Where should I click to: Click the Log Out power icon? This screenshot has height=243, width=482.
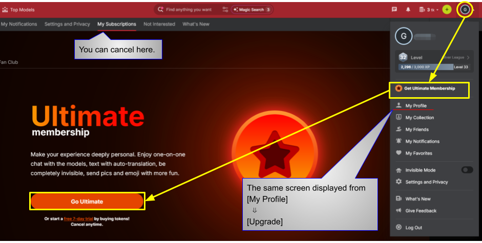(399, 227)
